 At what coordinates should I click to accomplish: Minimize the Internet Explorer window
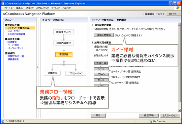[x=171, y=3]
